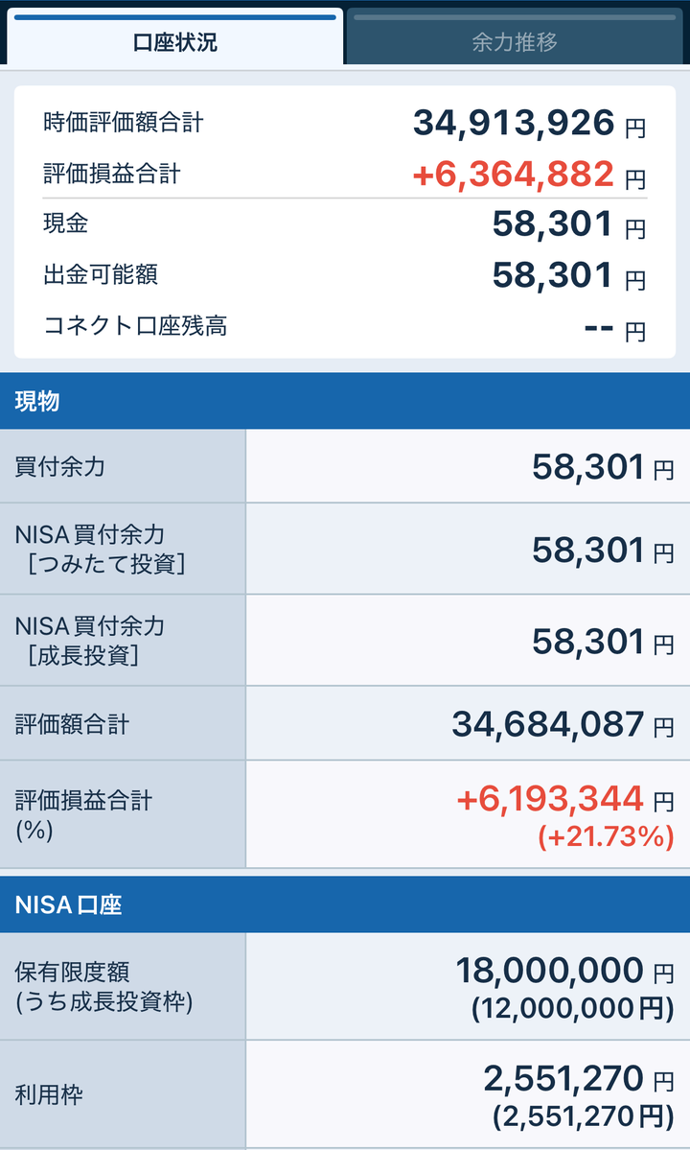Tap NISA買付余力 成長投資 row
690x1150 pixels.
345,641
